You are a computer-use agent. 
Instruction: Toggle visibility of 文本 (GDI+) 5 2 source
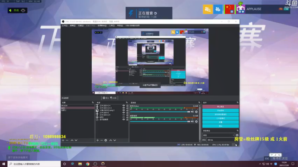coord(124,108)
